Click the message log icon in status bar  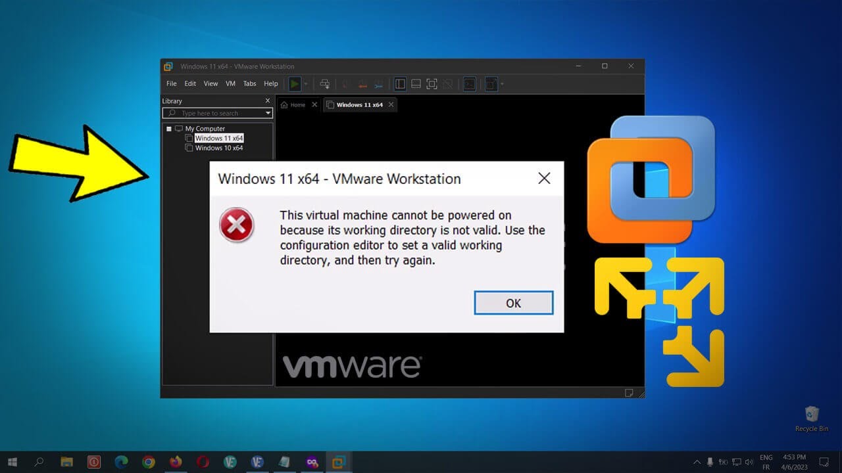pyautogui.click(x=629, y=392)
